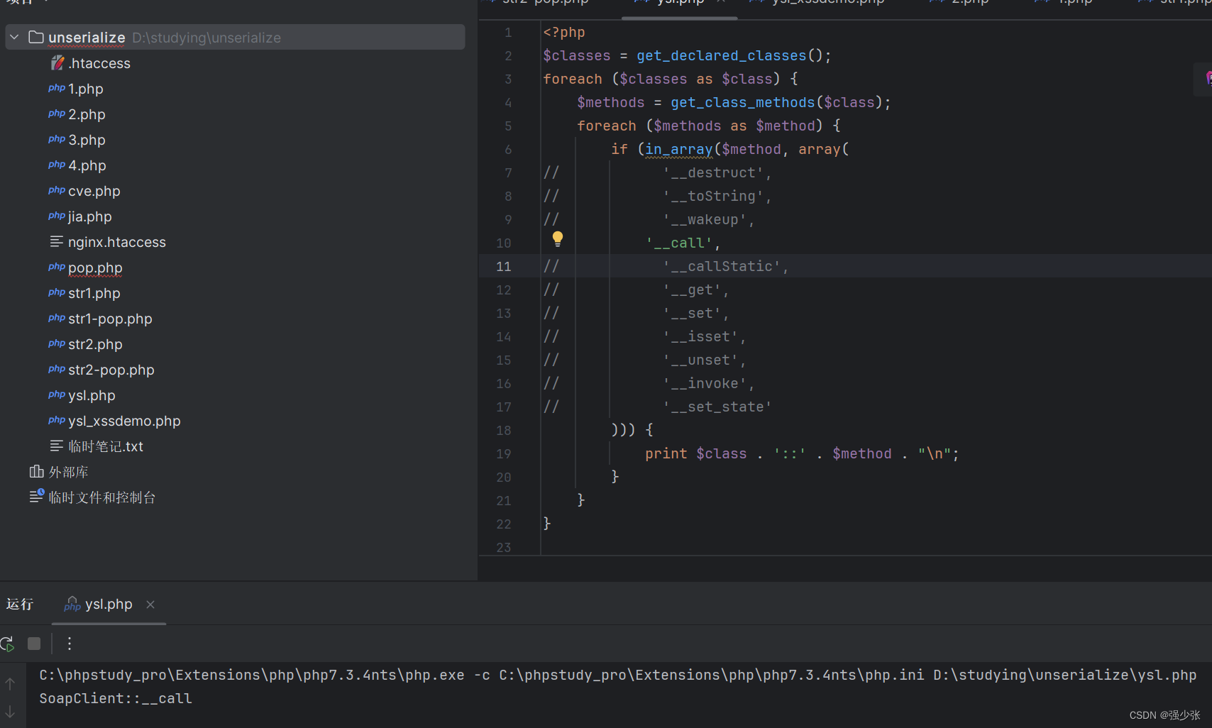Open str1-pop.php file

point(110,319)
